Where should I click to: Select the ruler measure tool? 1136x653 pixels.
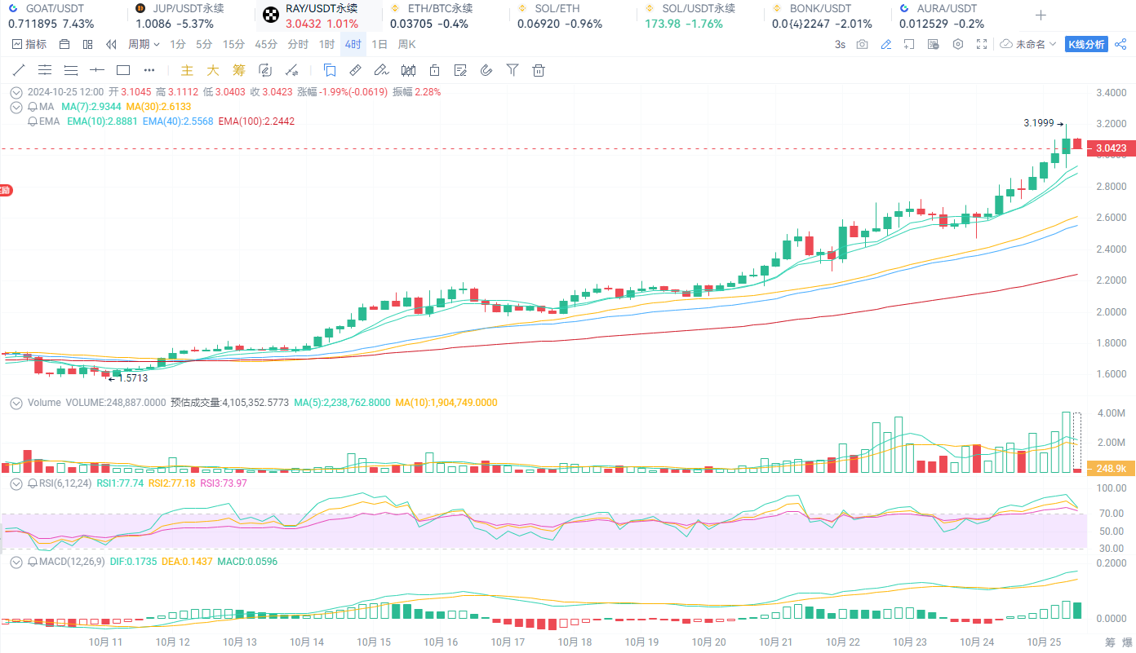(x=355, y=70)
